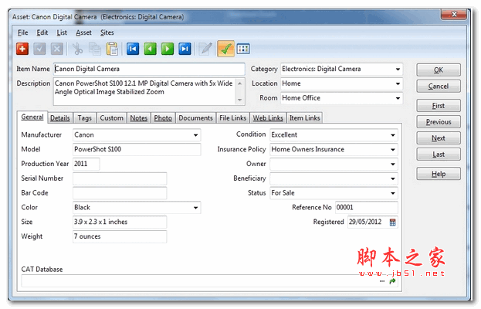Image resolution: width=481 pixels, height=309 pixels.
Task: Toggle the highlighted green checkmark toolbar button
Action: [226, 49]
